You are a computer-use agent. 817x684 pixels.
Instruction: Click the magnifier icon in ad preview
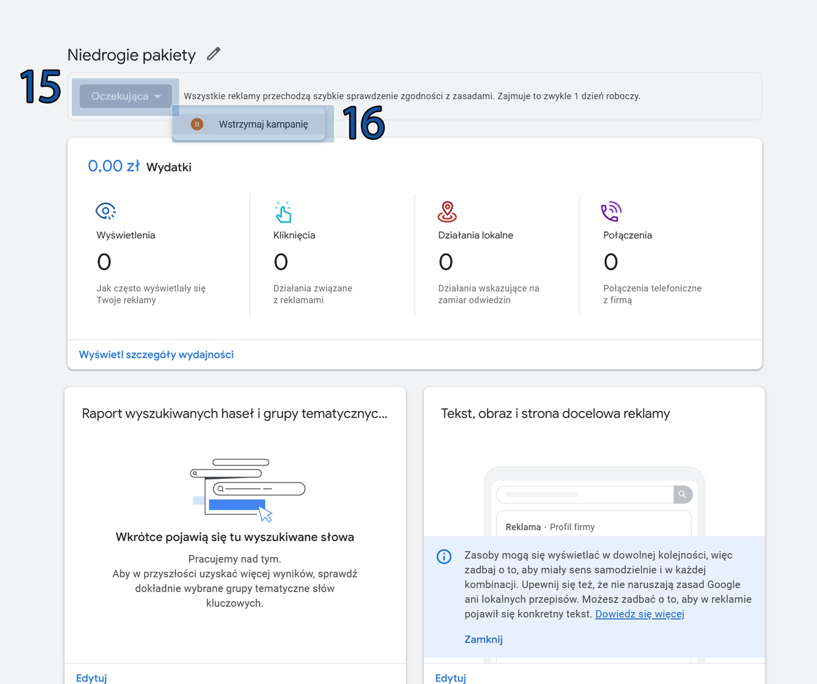tap(682, 494)
